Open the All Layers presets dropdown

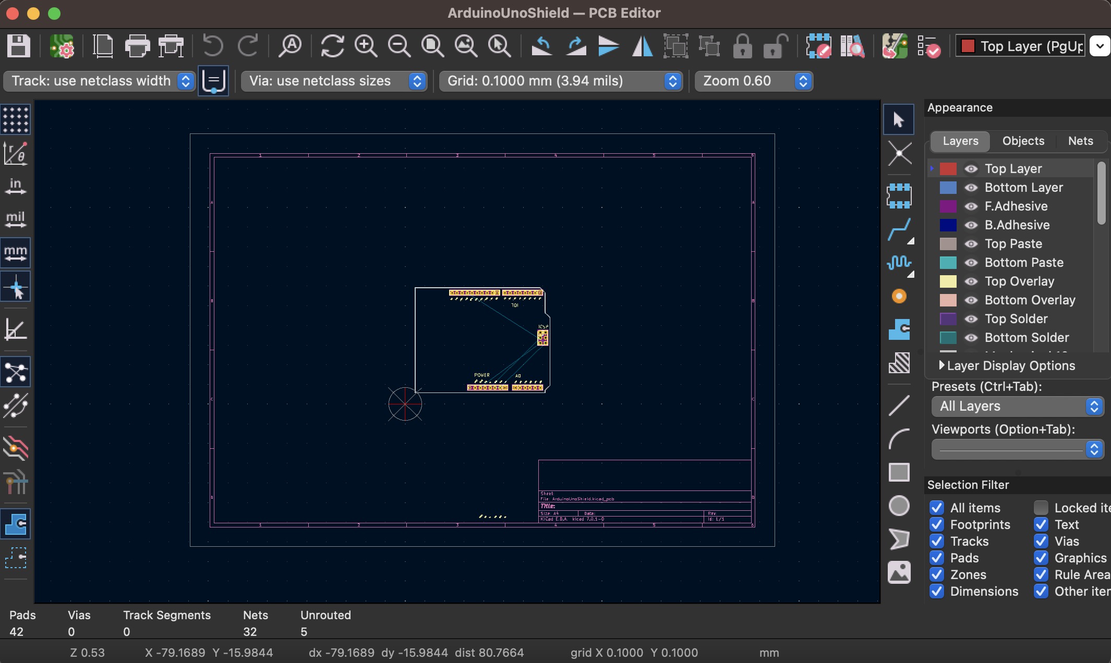click(1018, 406)
